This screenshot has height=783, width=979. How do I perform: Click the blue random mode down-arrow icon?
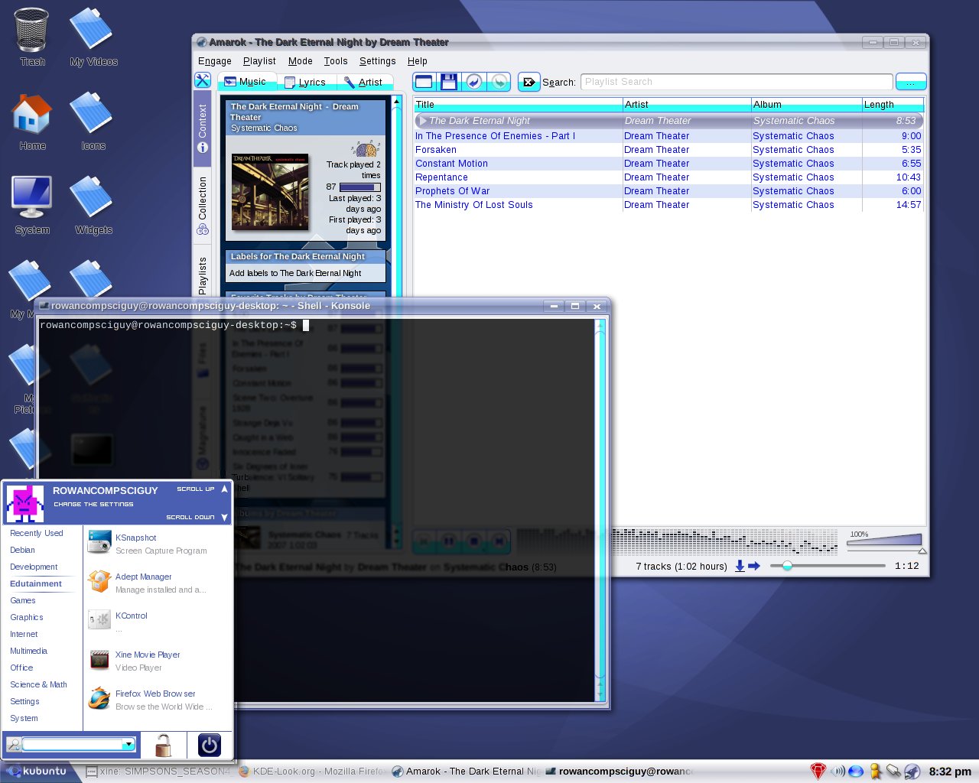[x=740, y=566]
